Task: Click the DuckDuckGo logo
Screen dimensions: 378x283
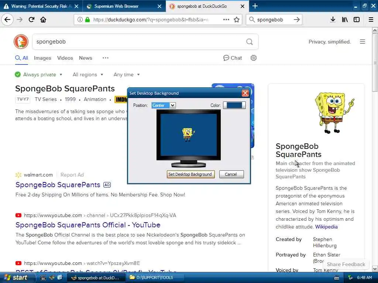Action: [x=21, y=42]
